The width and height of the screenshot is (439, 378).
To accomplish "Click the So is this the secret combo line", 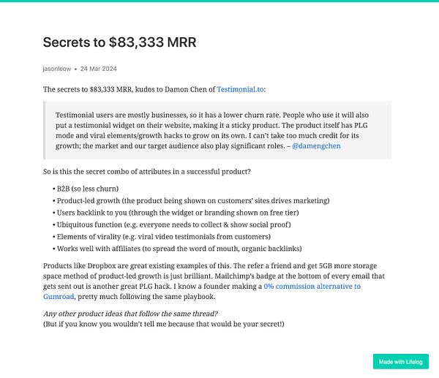I will (147, 171).
